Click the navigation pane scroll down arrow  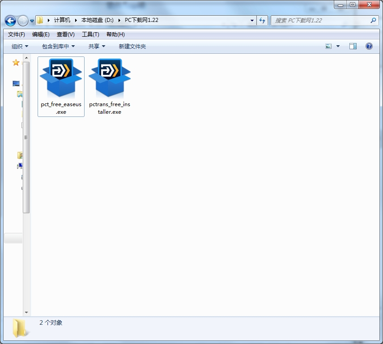[26, 312]
